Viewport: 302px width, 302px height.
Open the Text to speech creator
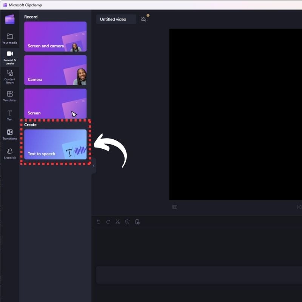point(55,145)
